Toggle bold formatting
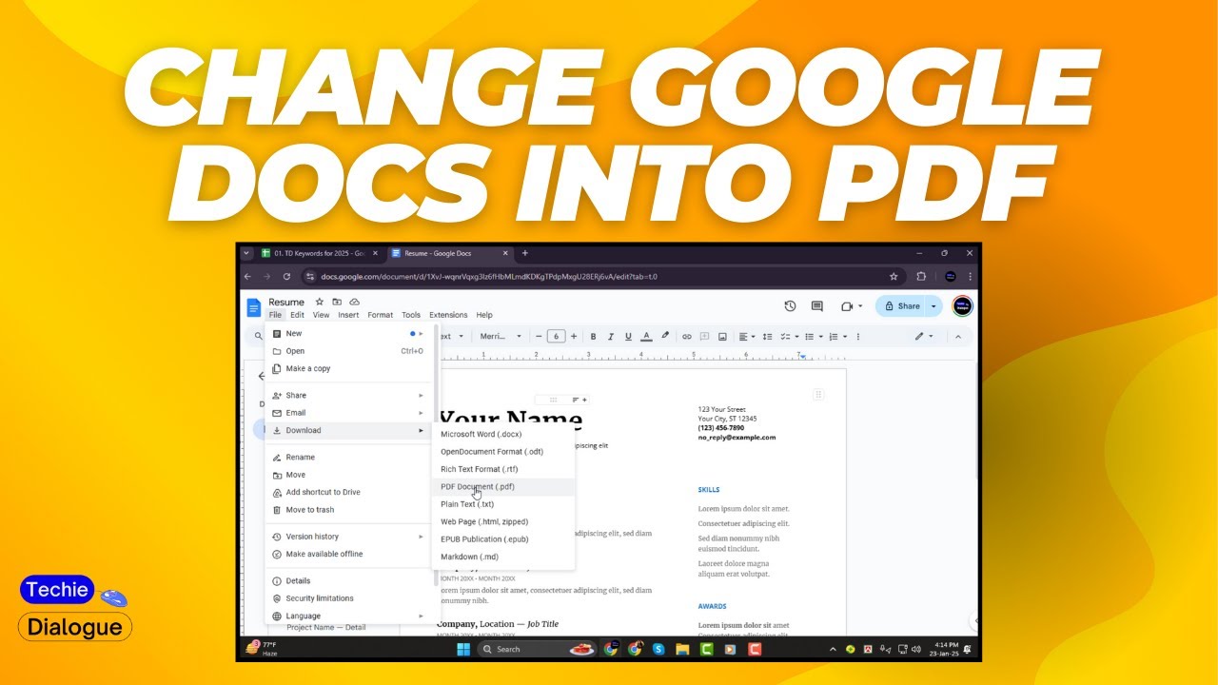Viewport: 1218px width, 685px height. [x=594, y=336]
